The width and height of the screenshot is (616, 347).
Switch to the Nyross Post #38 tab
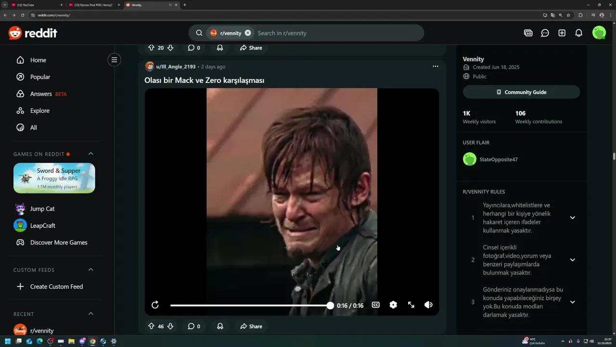click(x=93, y=5)
